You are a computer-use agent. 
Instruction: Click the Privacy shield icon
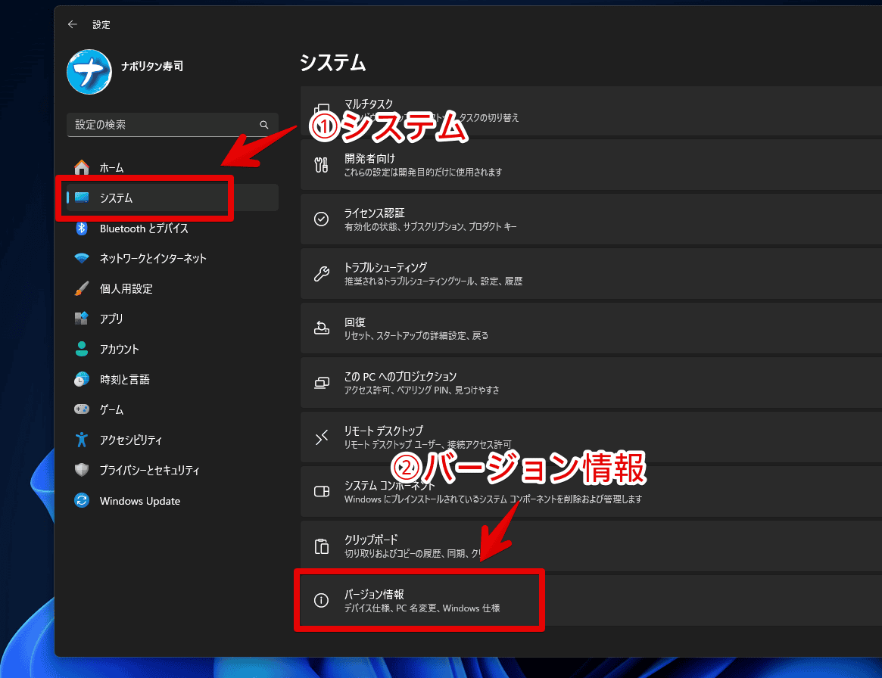pyautogui.click(x=82, y=469)
